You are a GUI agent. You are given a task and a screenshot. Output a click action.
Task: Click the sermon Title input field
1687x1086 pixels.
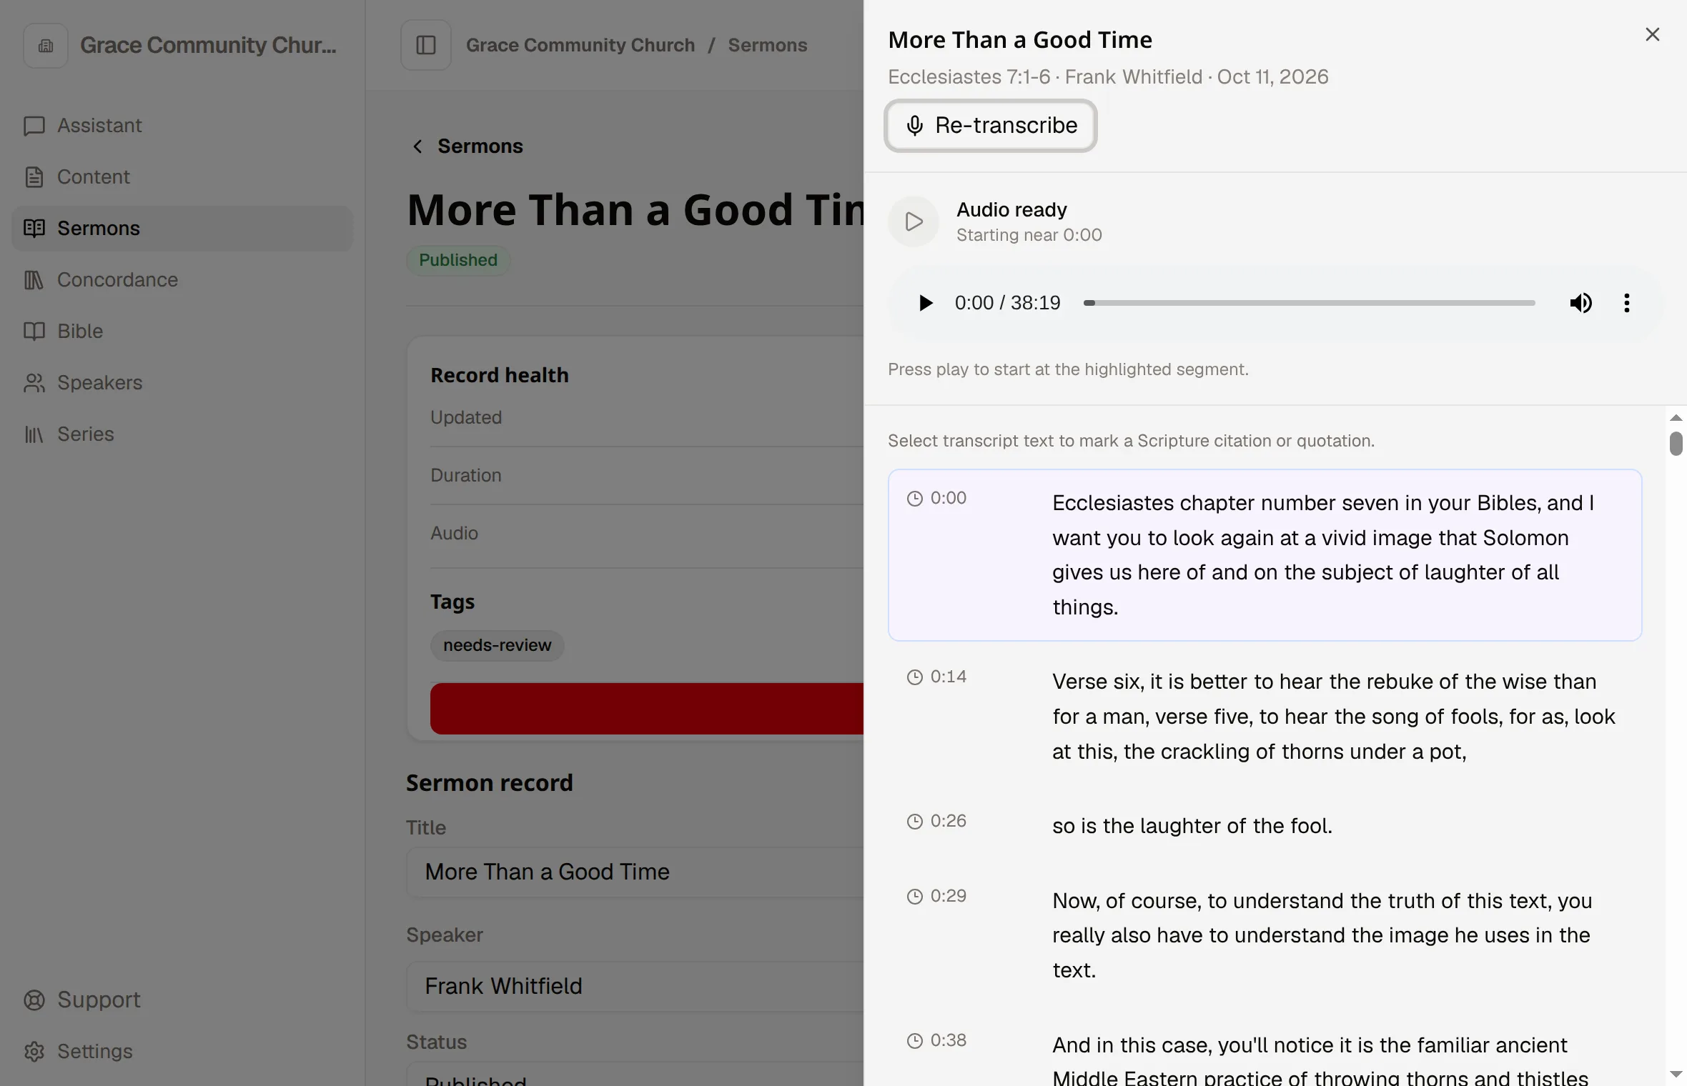pos(635,872)
